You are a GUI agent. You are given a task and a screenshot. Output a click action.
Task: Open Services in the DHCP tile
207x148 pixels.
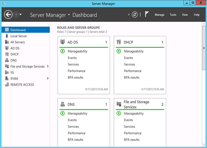pos(129,64)
